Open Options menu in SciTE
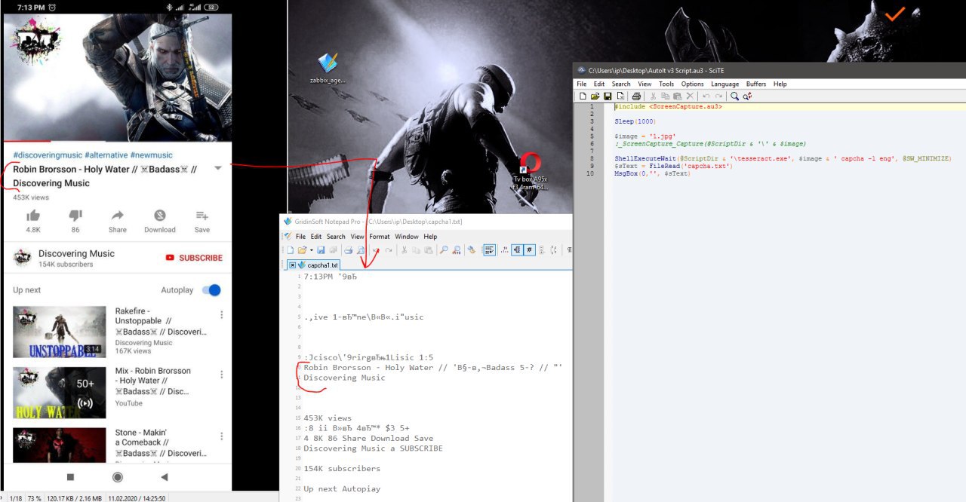Viewport: 966px width, 502px height. coord(692,84)
